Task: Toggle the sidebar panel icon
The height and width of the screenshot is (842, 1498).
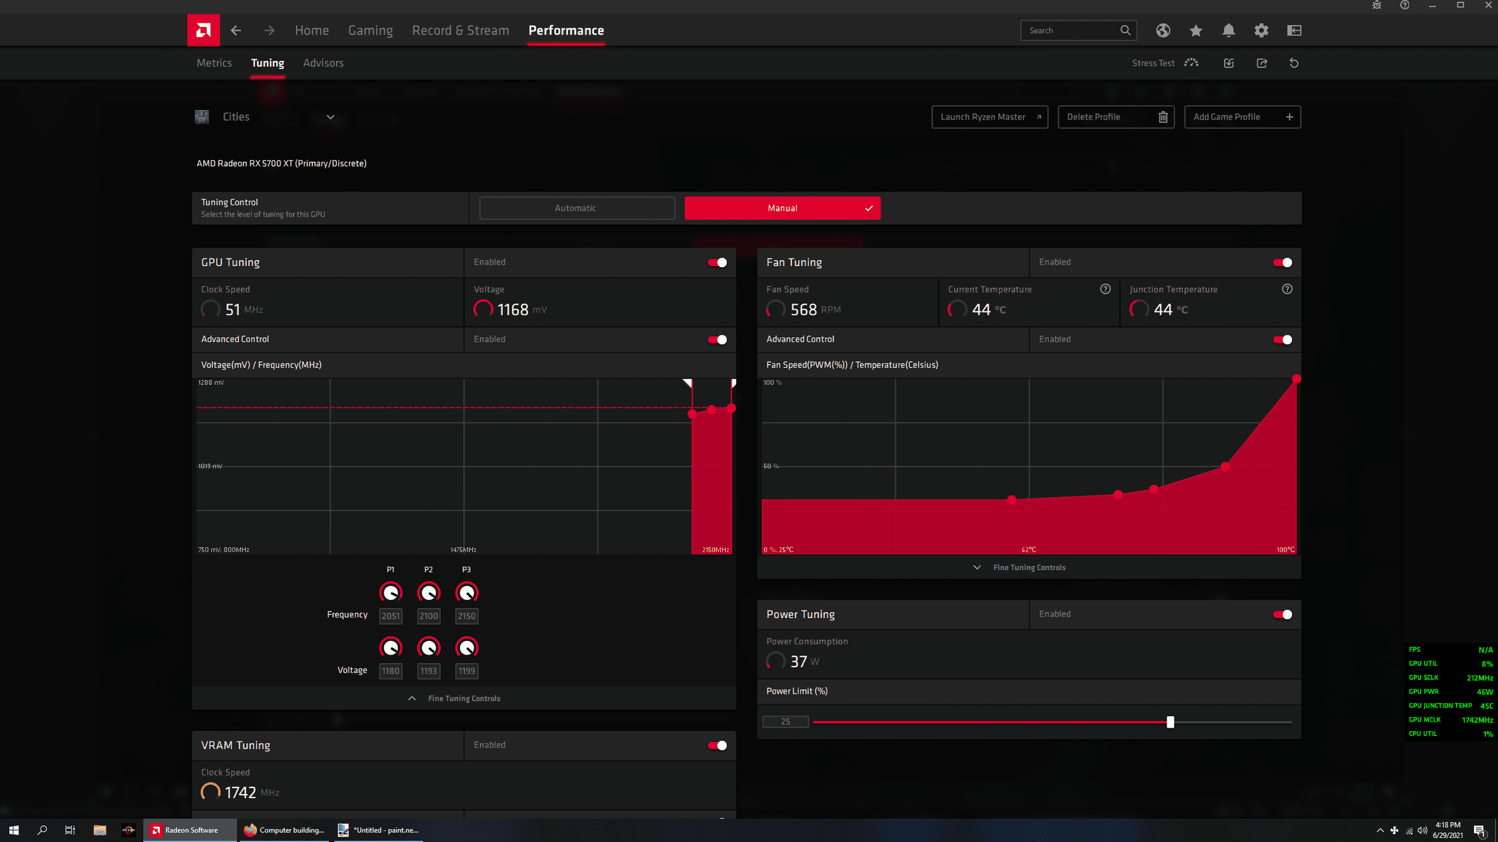Action: pos(1294,31)
